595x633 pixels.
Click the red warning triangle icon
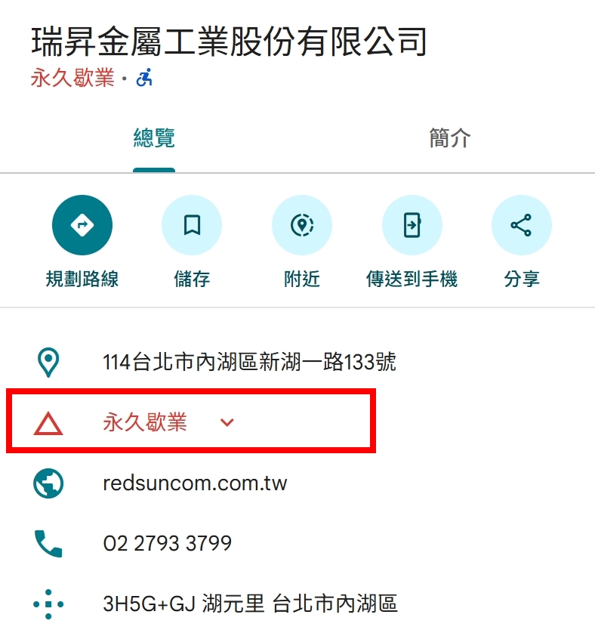(48, 424)
